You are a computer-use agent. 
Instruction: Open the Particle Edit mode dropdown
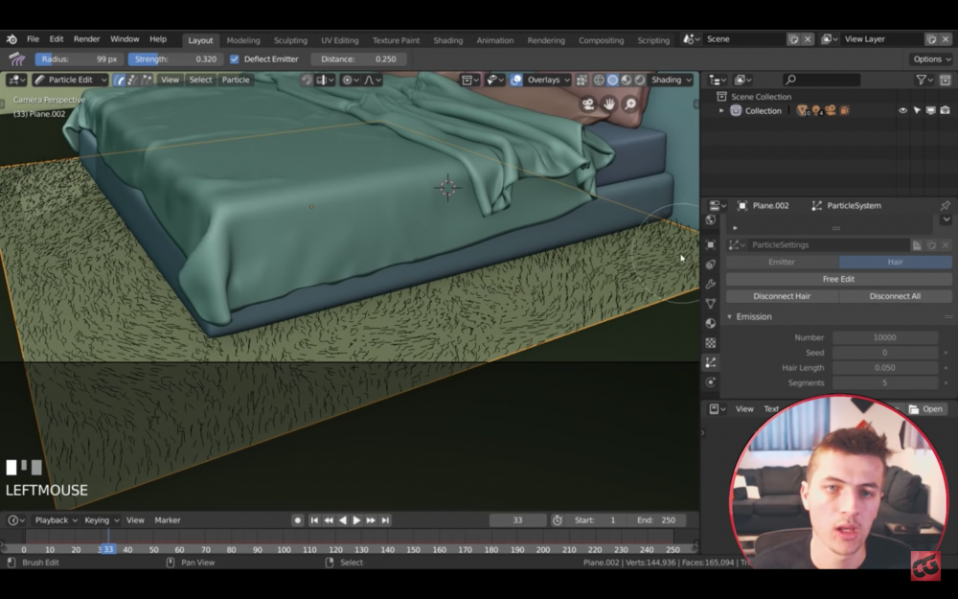[70, 81]
